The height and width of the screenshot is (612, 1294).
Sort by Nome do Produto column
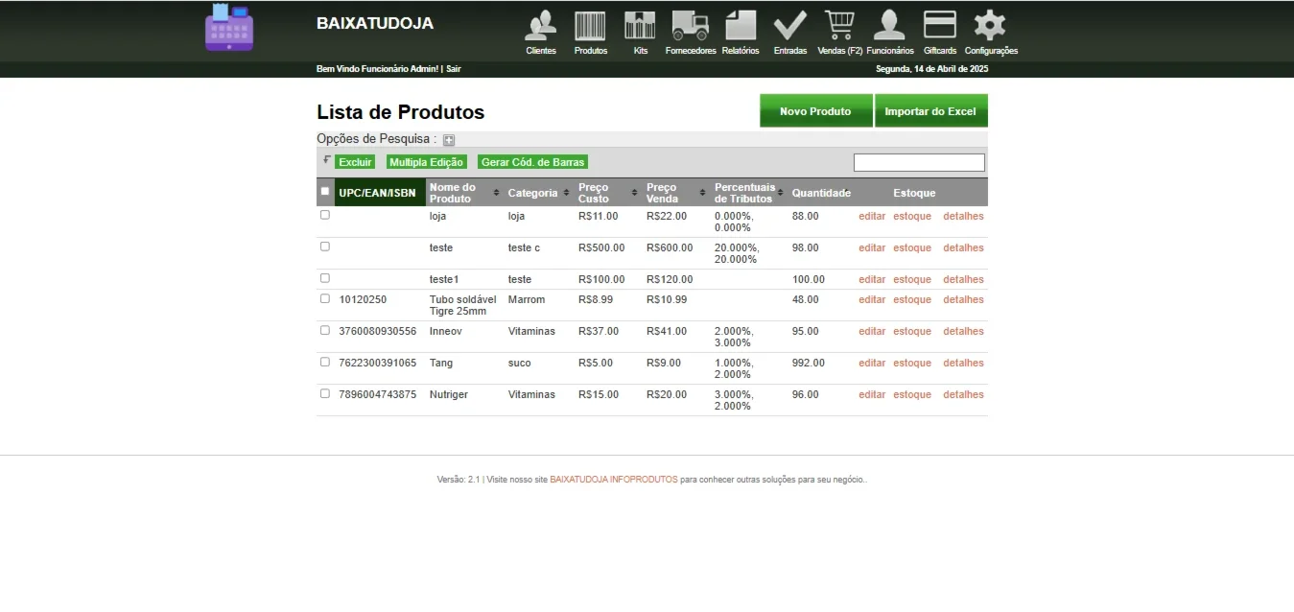coord(464,193)
